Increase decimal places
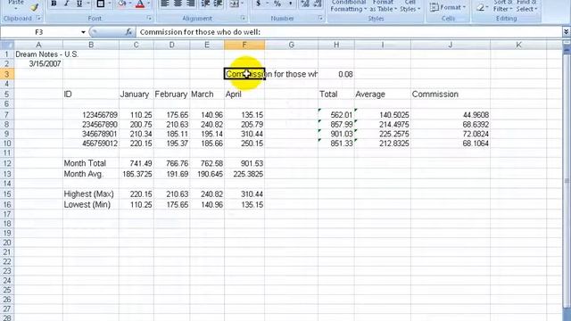The height and width of the screenshot is (321, 571). pos(305,4)
